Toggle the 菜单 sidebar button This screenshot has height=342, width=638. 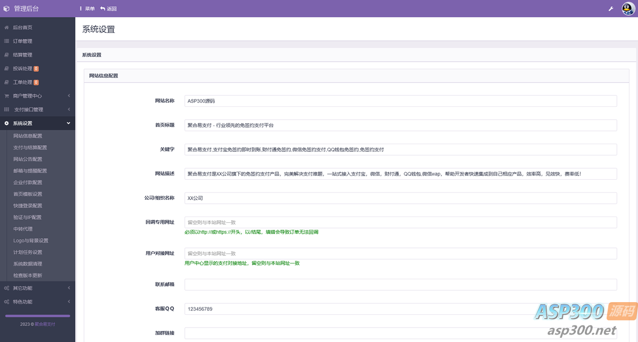[x=87, y=9]
